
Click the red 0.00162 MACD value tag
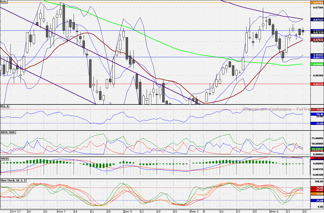coord(317,158)
